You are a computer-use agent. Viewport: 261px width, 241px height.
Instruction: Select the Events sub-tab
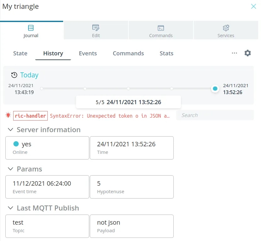pyautogui.click(x=88, y=53)
